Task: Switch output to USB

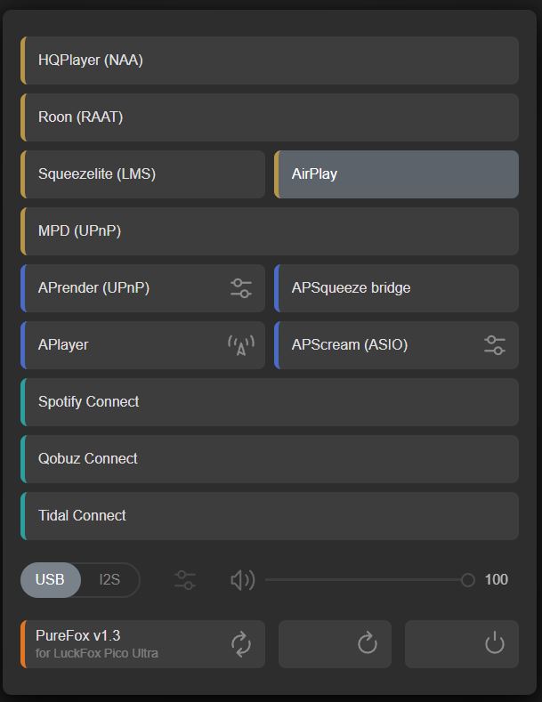Action: 50,580
